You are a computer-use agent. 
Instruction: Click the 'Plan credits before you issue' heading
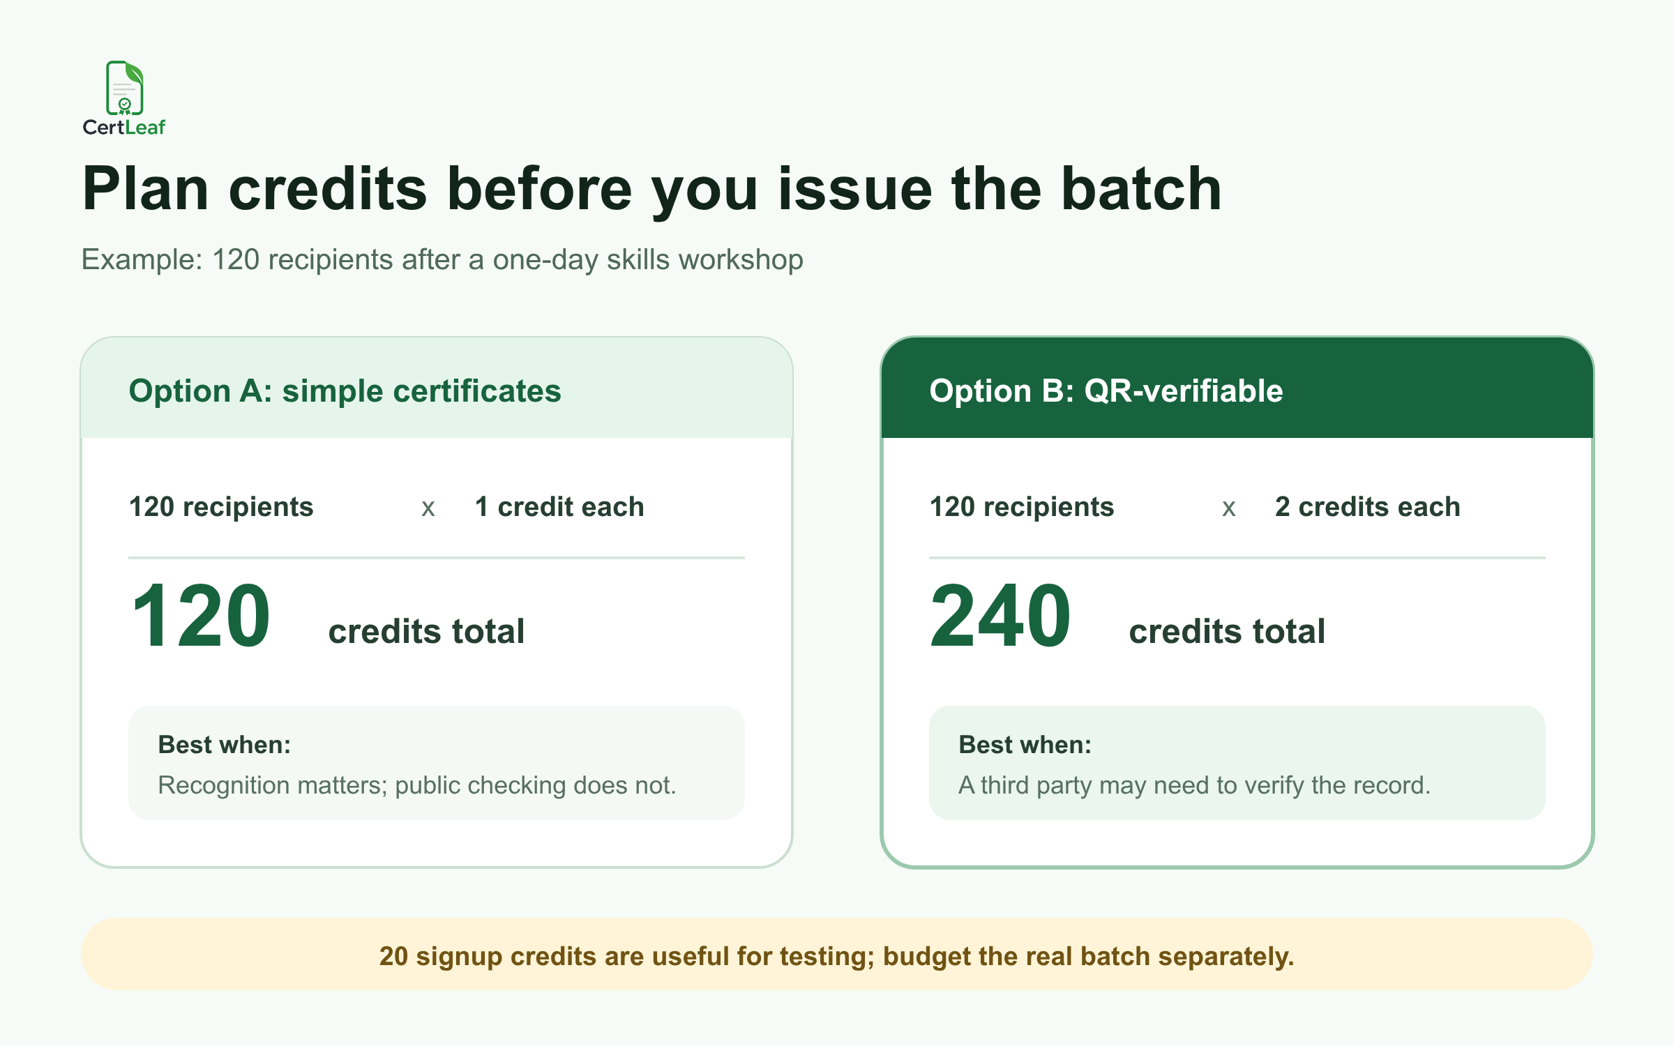click(651, 190)
